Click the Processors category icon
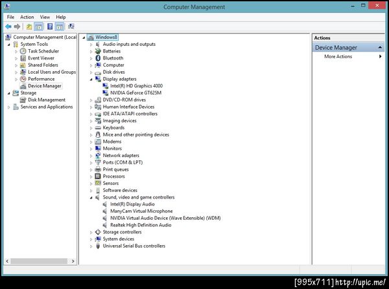This screenshot has height=289, width=389. click(98, 176)
